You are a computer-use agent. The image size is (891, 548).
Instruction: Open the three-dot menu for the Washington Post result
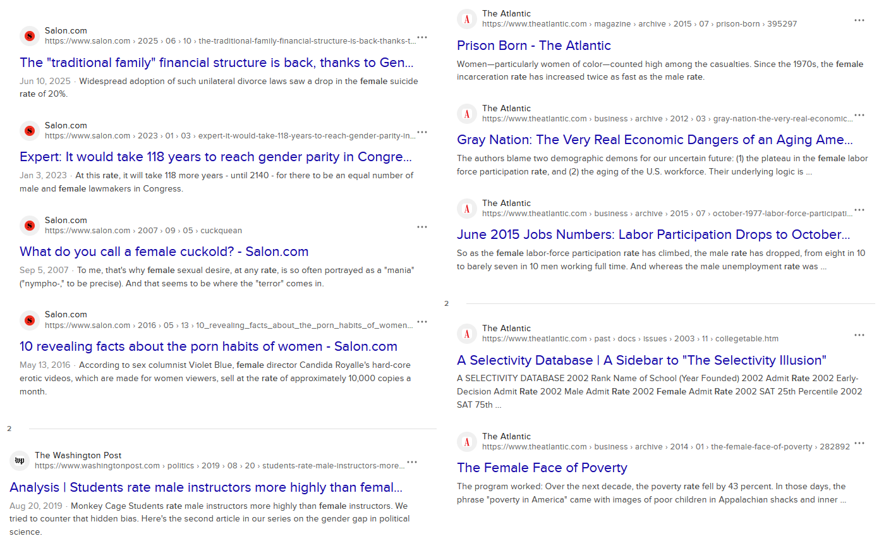point(412,462)
